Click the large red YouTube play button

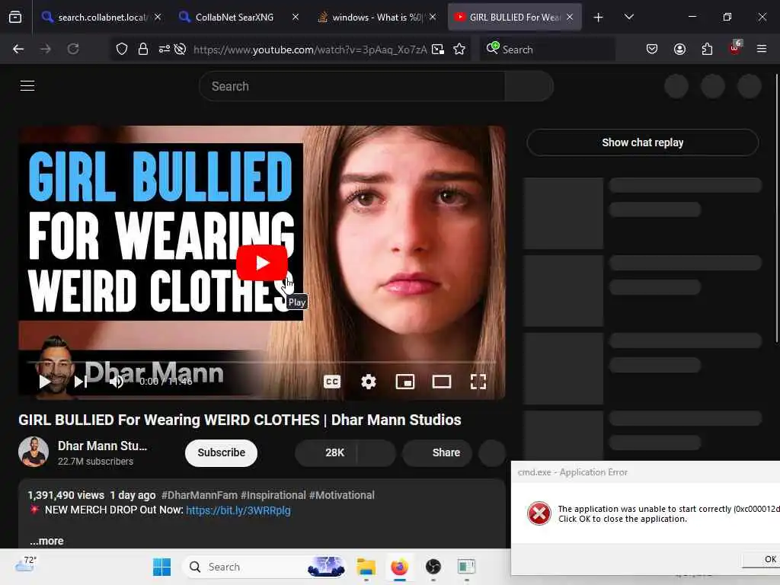[x=262, y=263]
